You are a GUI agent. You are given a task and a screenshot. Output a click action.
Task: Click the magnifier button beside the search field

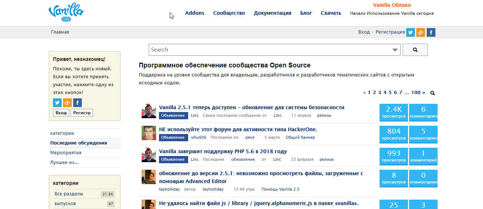[x=415, y=49]
